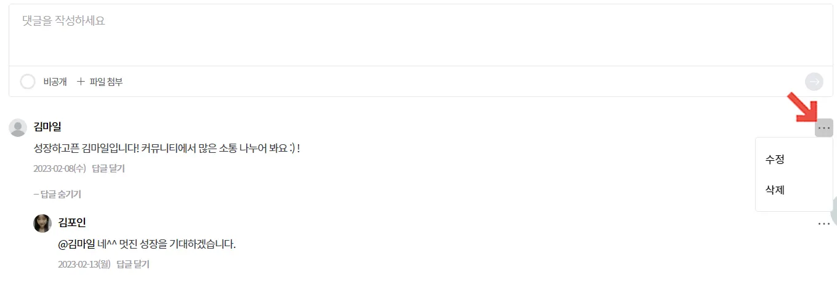
Task: Click 답글 달기 under 김포인's reply
Action: pos(133,265)
